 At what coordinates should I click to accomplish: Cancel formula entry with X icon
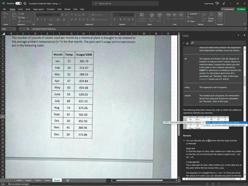click(x=21, y=29)
